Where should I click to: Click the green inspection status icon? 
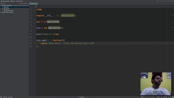tap(173, 97)
